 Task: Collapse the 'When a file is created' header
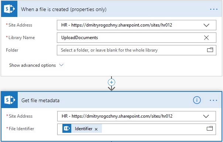coord(111,9)
